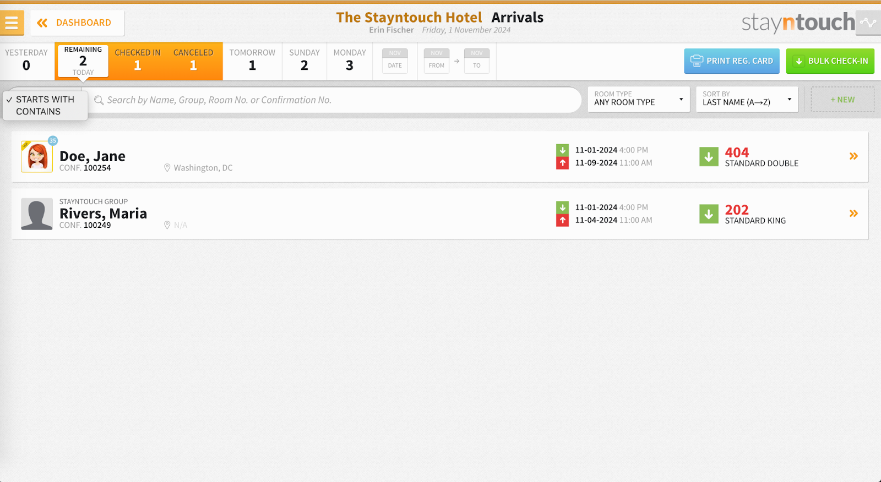Expand Jane Doe's row with double chevron
Screen dimensions: 881x482
tap(853, 156)
